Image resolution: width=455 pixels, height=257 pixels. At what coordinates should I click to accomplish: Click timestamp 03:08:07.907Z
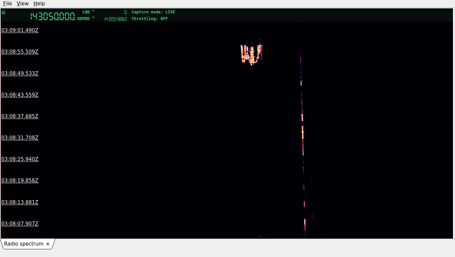[20, 224]
